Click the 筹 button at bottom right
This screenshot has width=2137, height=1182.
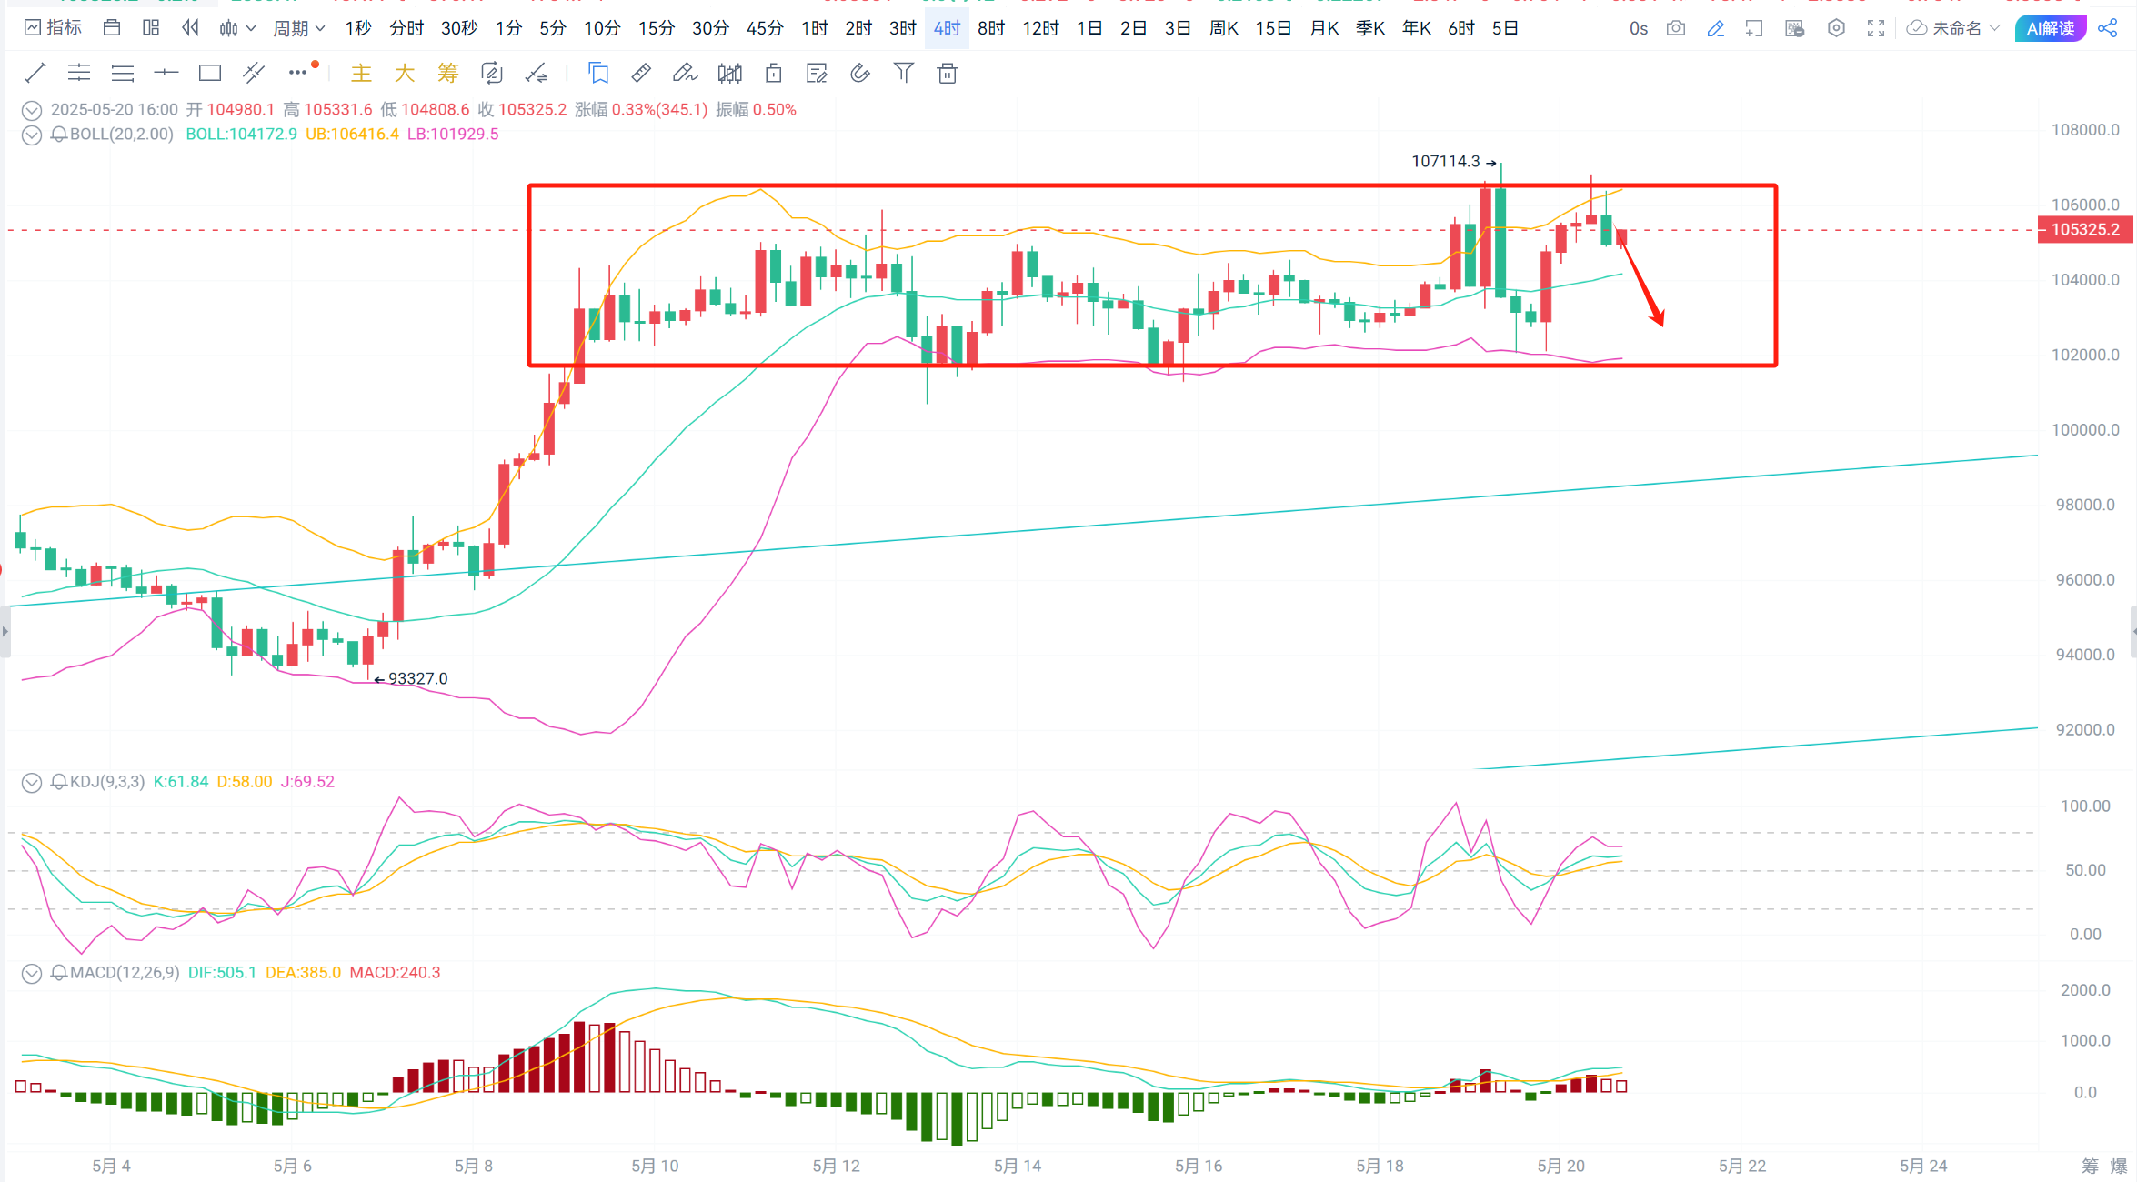(2090, 1165)
